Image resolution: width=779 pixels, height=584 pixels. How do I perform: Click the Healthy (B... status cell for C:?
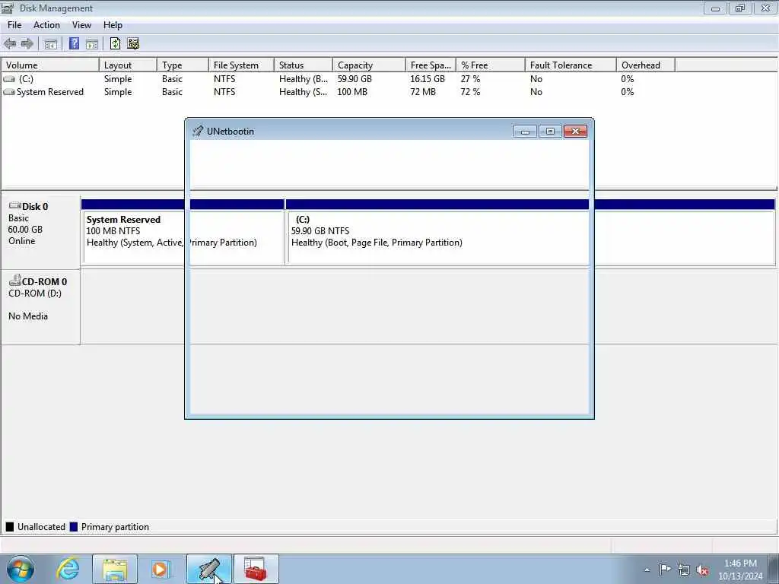coord(303,79)
